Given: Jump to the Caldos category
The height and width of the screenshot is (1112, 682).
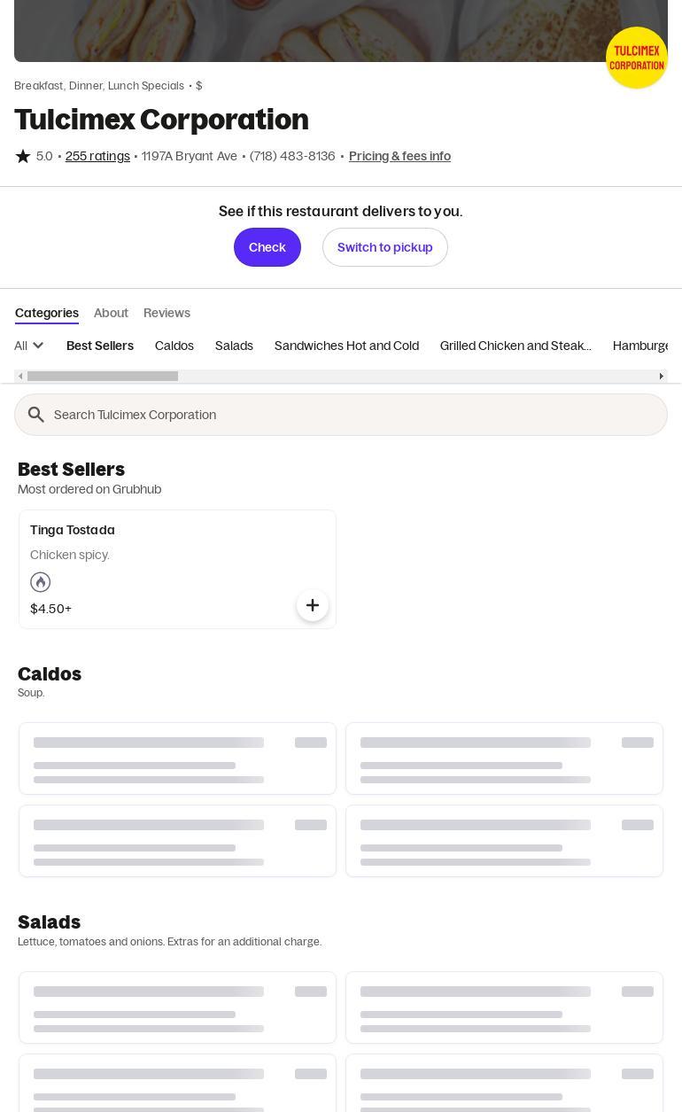Looking at the screenshot, I should pos(174,346).
